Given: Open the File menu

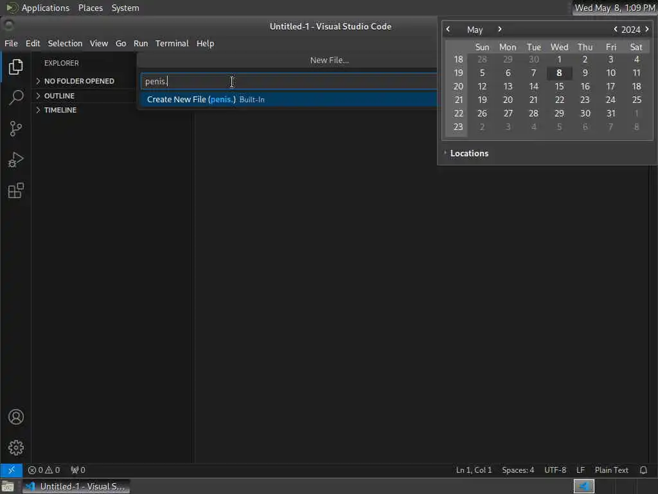Looking at the screenshot, I should tap(11, 43).
